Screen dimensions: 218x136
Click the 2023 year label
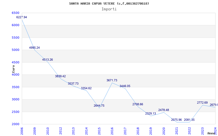pos(202,131)
